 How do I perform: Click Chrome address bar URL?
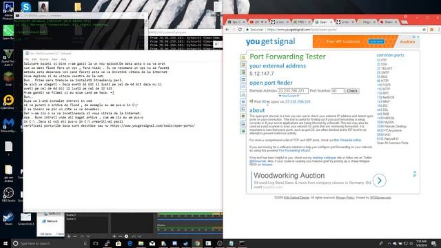[x=302, y=29]
